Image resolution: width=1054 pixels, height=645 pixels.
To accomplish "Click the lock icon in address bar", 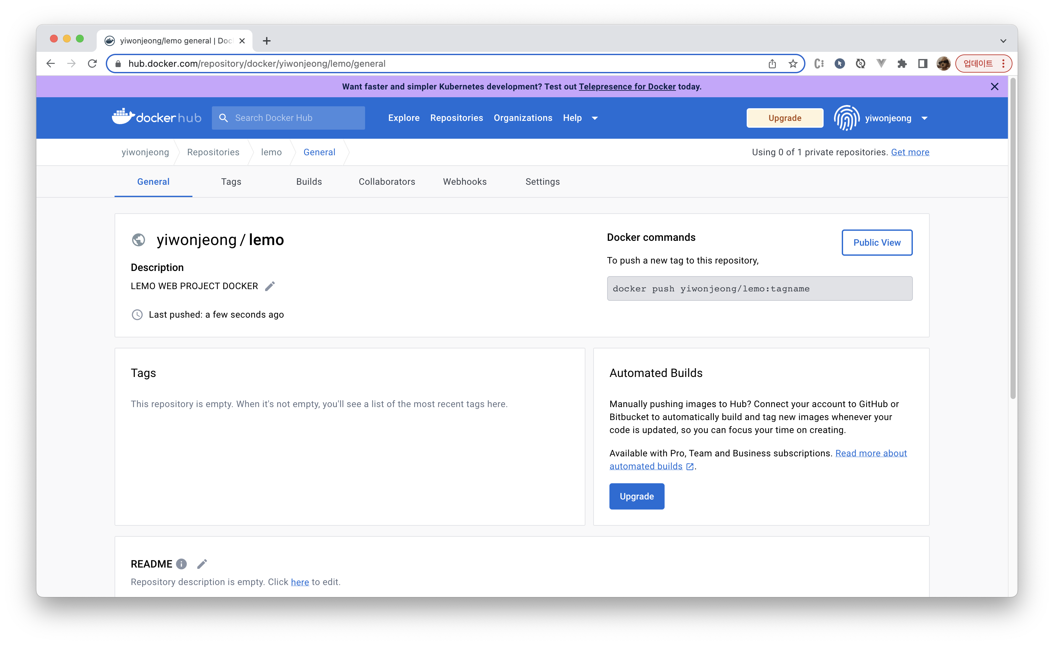I will [118, 64].
